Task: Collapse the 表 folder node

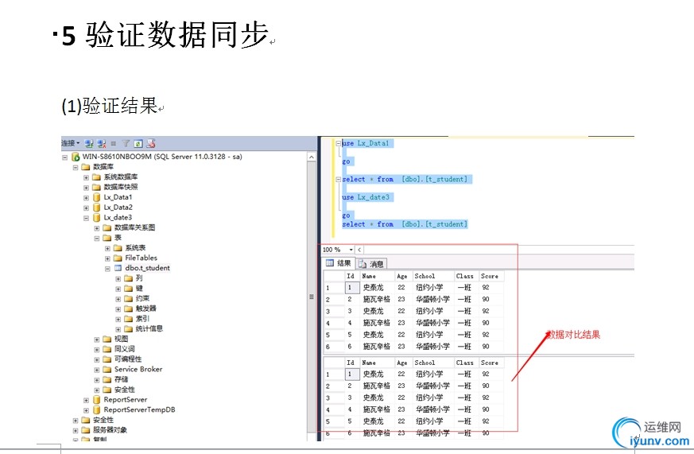Action: click(x=97, y=238)
